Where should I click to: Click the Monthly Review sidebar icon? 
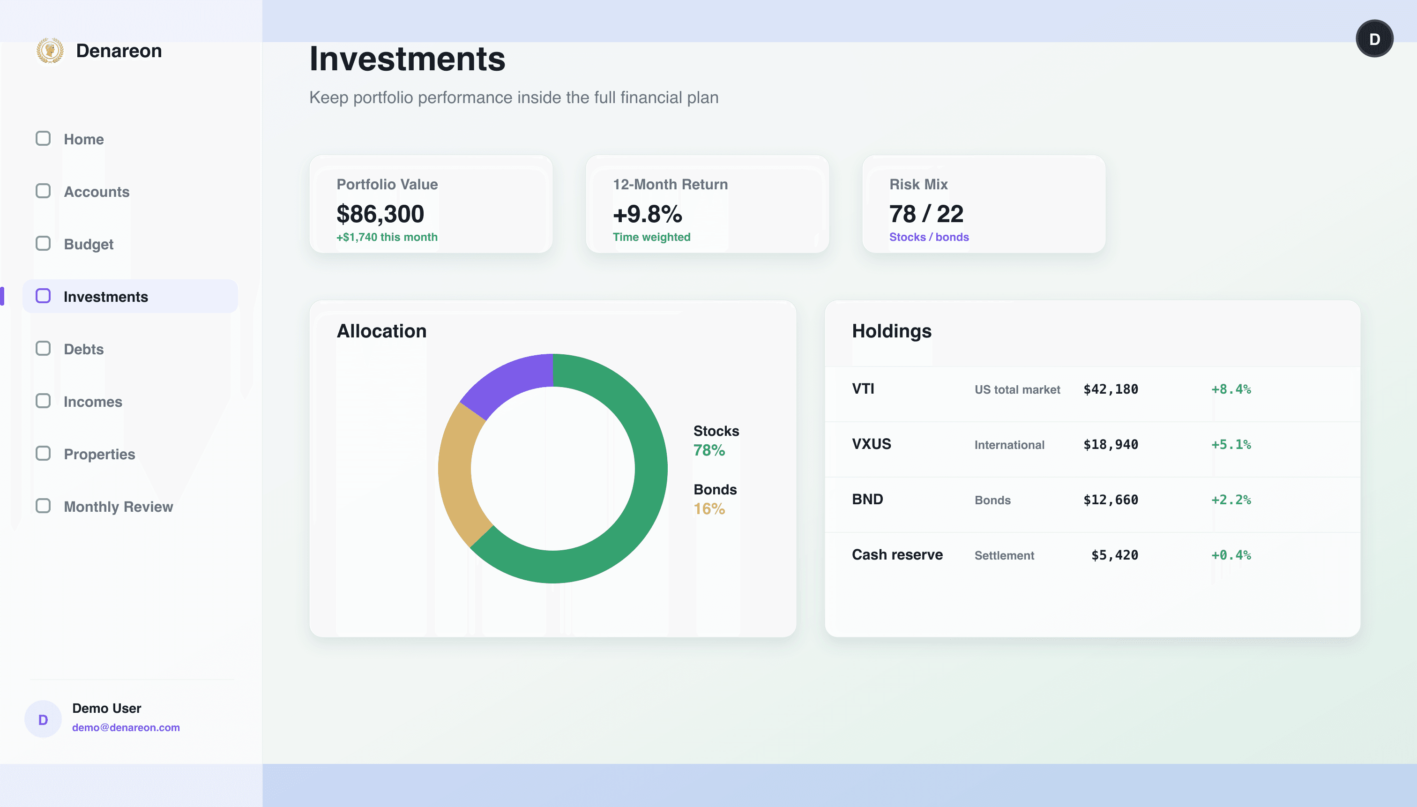tap(43, 506)
